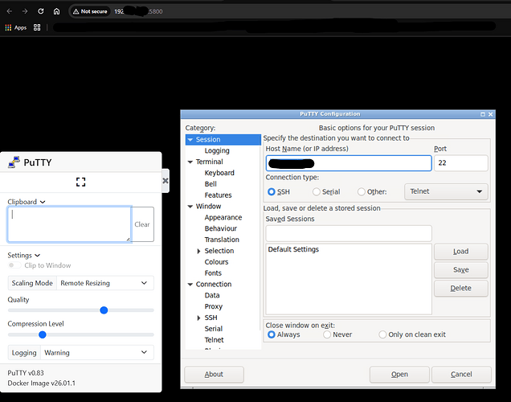Adjust the Quality slider
The height and width of the screenshot is (402, 511).
pos(104,310)
